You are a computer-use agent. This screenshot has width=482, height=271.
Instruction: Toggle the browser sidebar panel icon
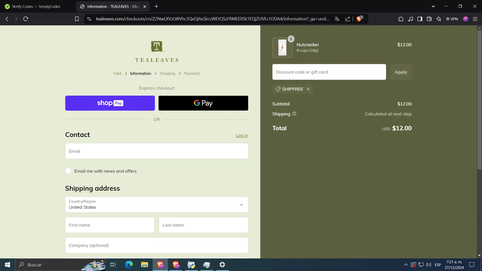point(420,19)
